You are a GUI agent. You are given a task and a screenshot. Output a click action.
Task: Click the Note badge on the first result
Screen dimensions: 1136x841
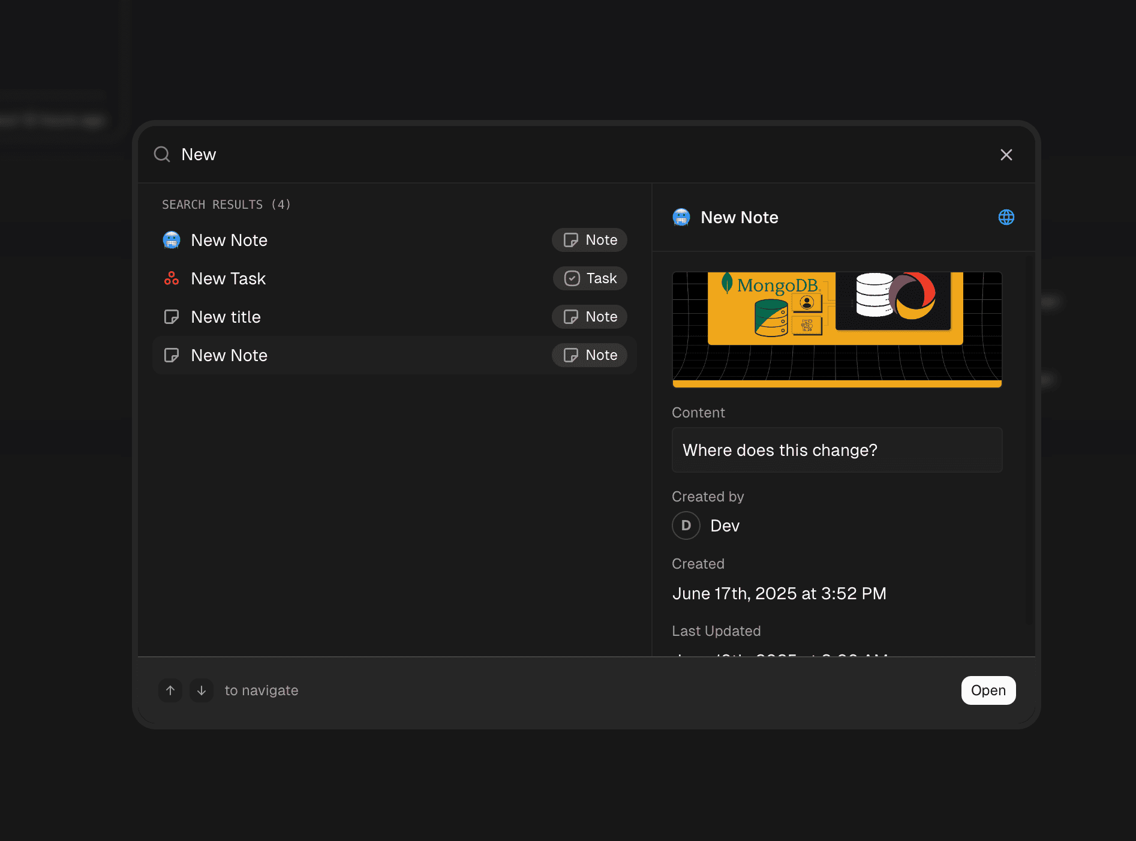pos(589,239)
